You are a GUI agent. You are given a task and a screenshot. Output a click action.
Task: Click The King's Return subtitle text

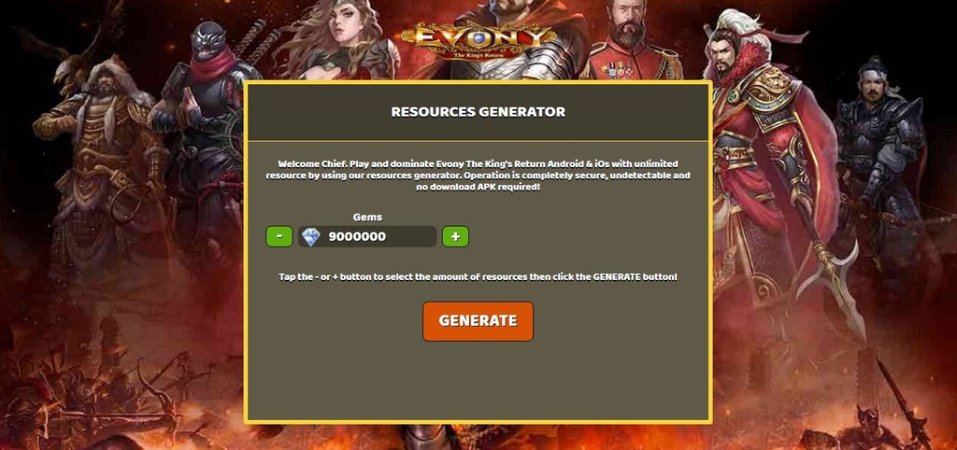click(x=479, y=53)
